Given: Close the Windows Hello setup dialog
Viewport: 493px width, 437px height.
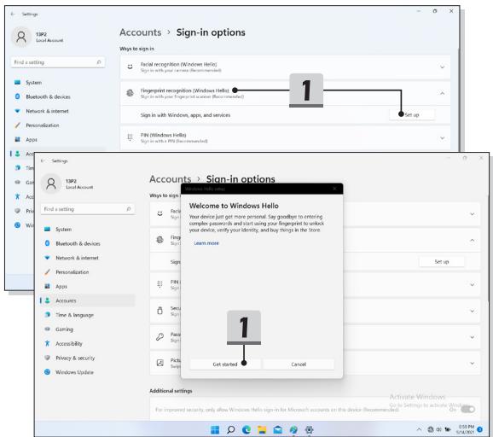Looking at the screenshot, I should coord(334,189).
